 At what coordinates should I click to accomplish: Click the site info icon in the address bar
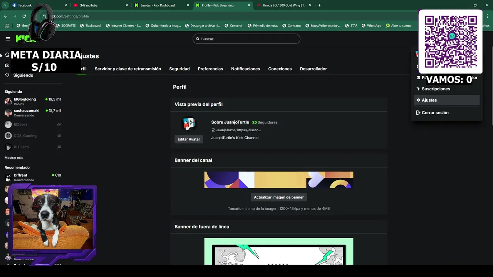(44, 16)
